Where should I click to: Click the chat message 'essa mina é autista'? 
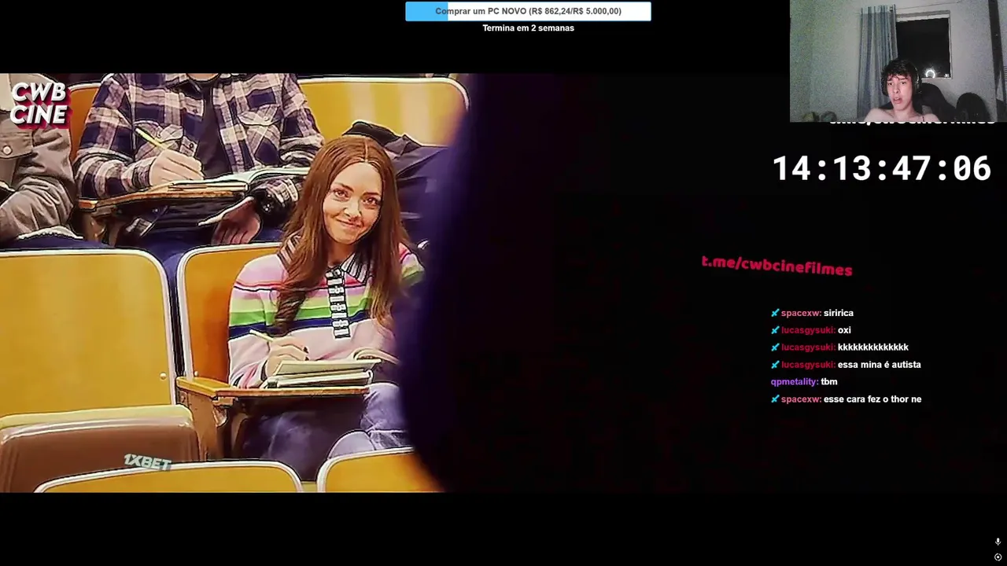880,365
